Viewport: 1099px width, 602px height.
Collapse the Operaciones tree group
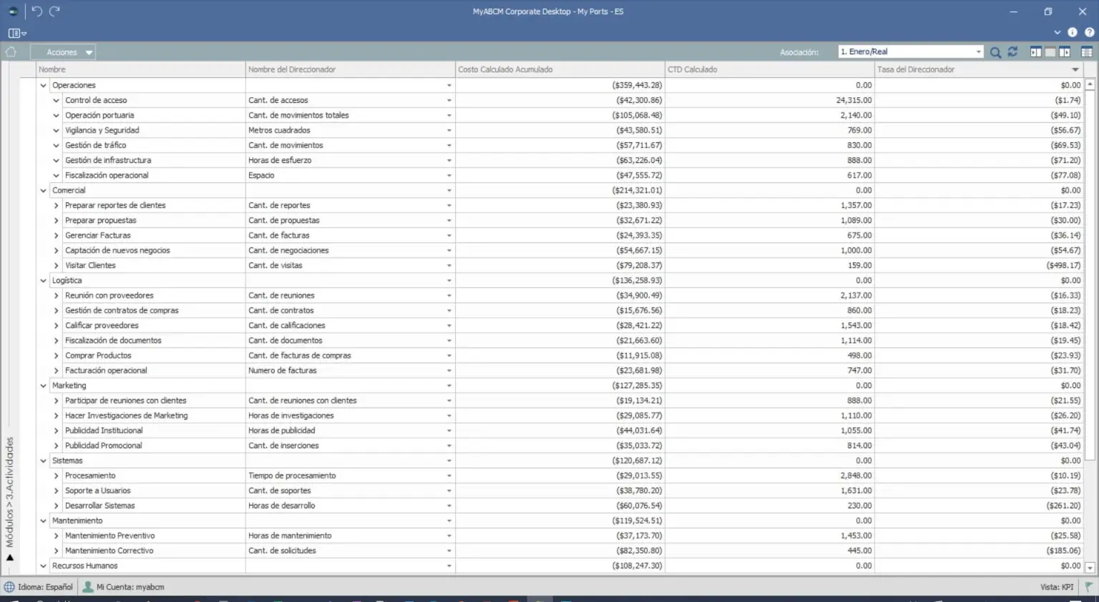[x=44, y=86]
